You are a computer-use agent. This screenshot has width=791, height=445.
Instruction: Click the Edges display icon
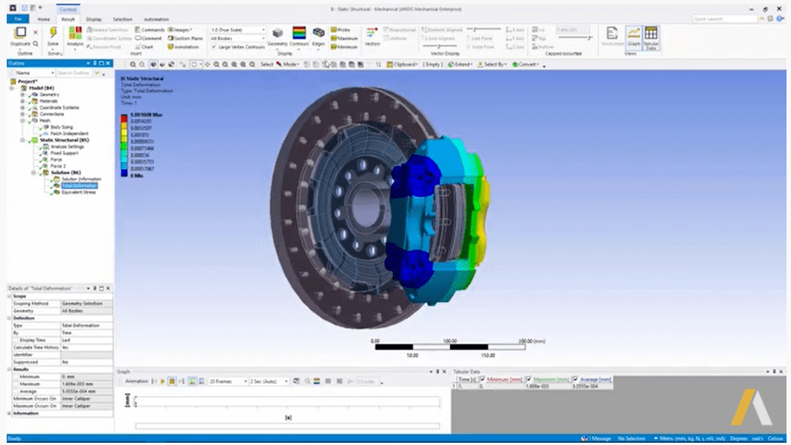coord(318,33)
